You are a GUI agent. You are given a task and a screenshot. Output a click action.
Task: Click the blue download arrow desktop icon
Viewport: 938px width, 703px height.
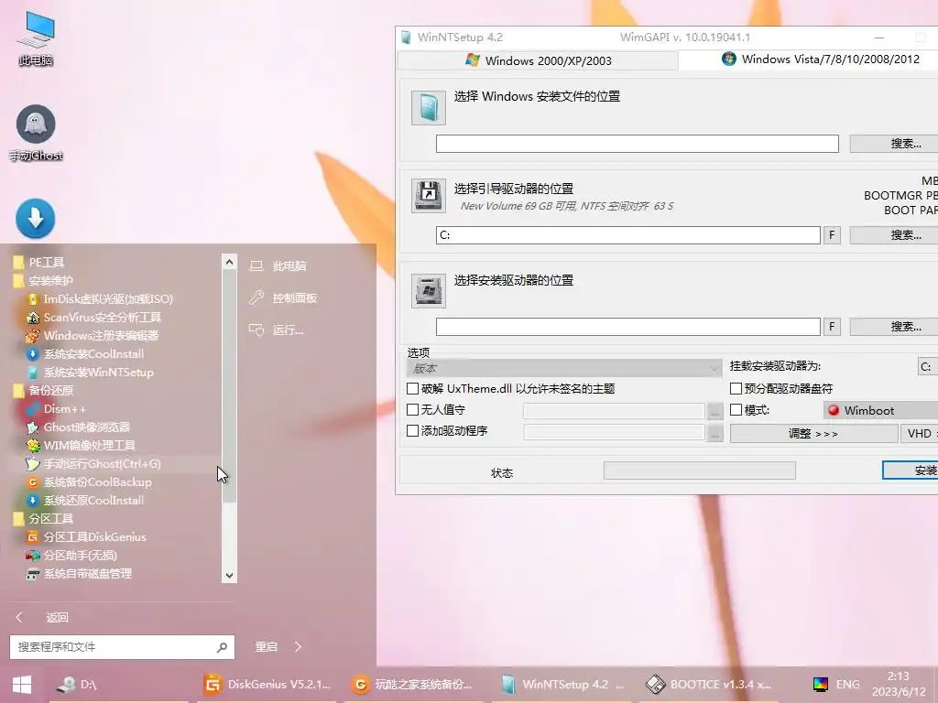(x=36, y=218)
